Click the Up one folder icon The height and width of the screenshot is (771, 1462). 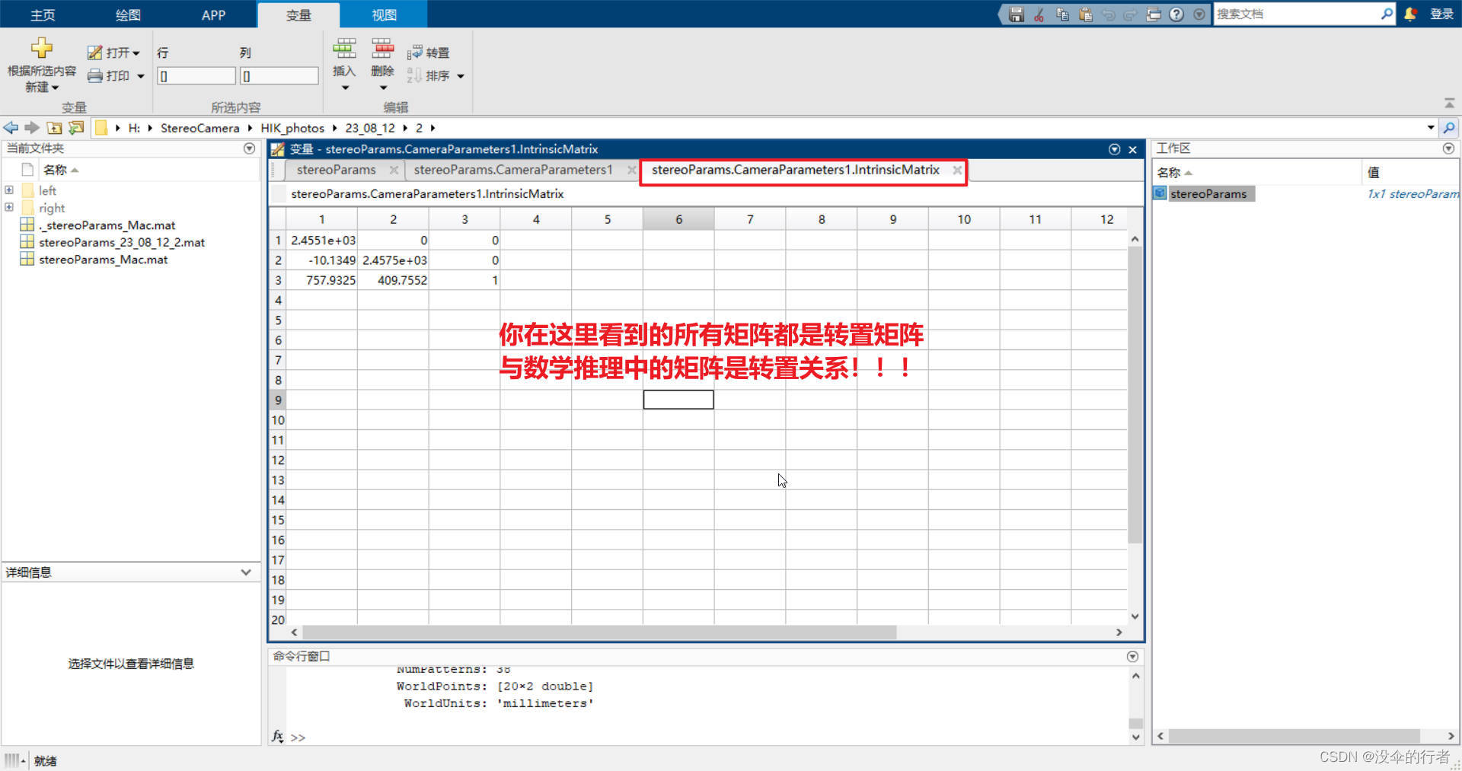pos(54,128)
